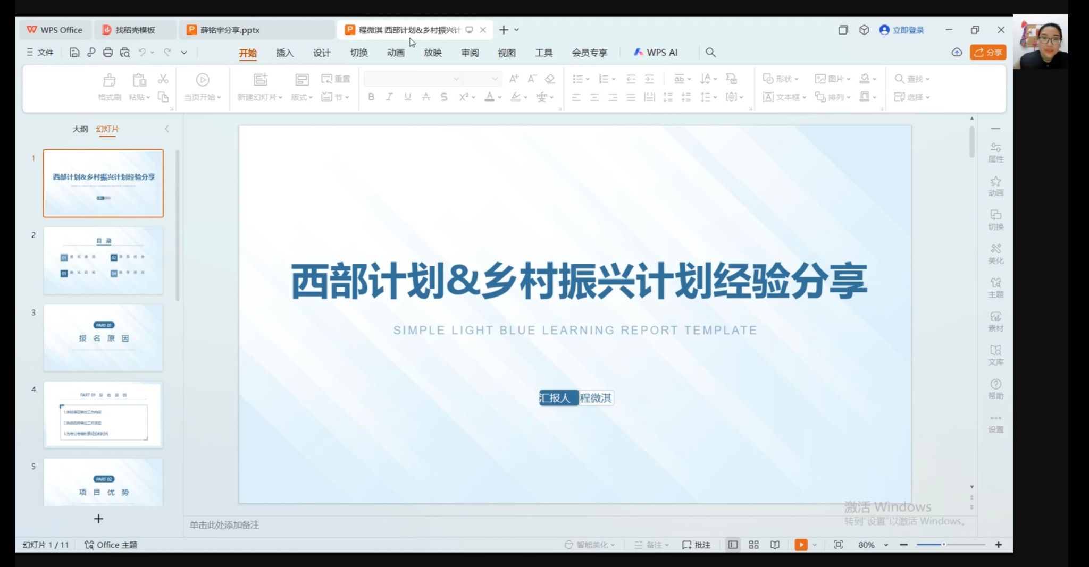Click the notes field (单击此处添加备注)
The width and height of the screenshot is (1089, 567).
pyautogui.click(x=224, y=525)
